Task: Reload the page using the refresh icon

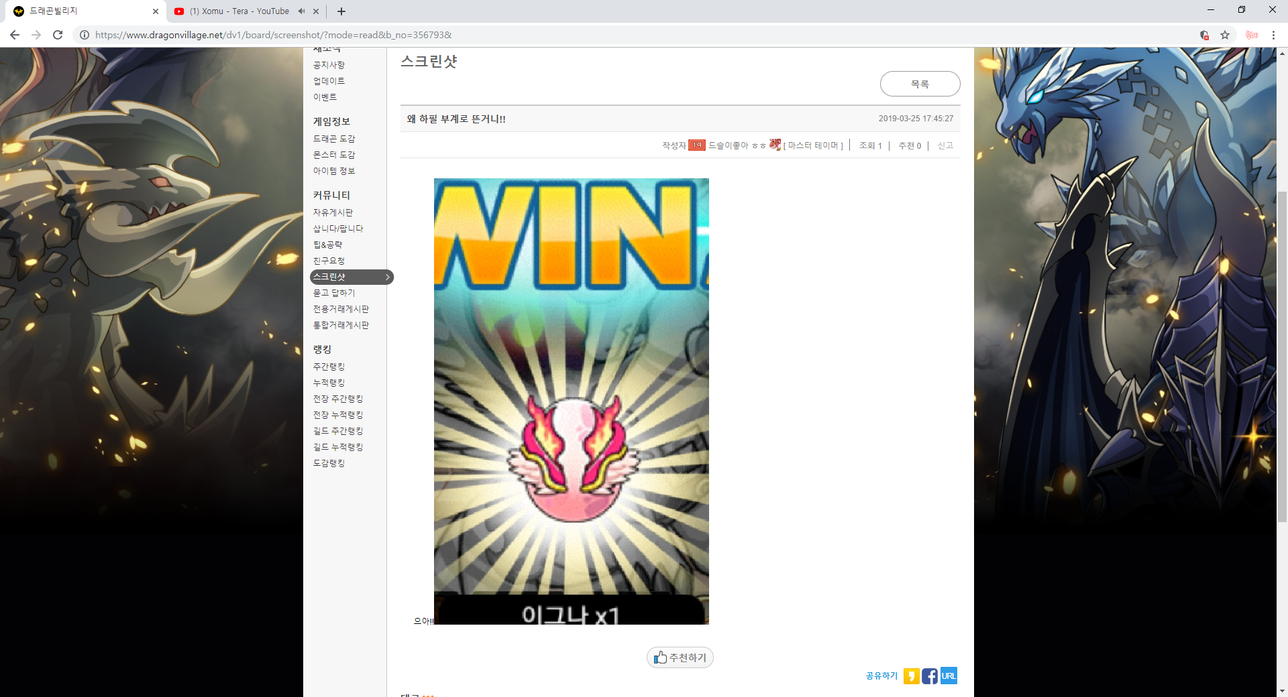Action: point(58,35)
